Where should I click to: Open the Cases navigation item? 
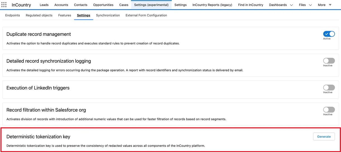[x=124, y=5]
